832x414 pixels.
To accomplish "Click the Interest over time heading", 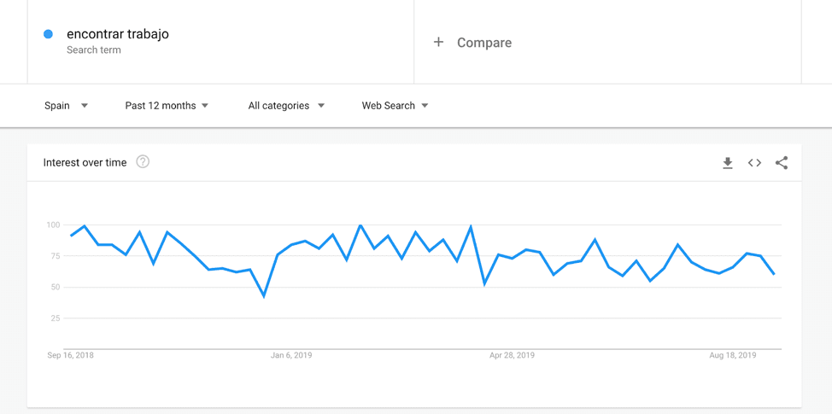I will pos(85,162).
